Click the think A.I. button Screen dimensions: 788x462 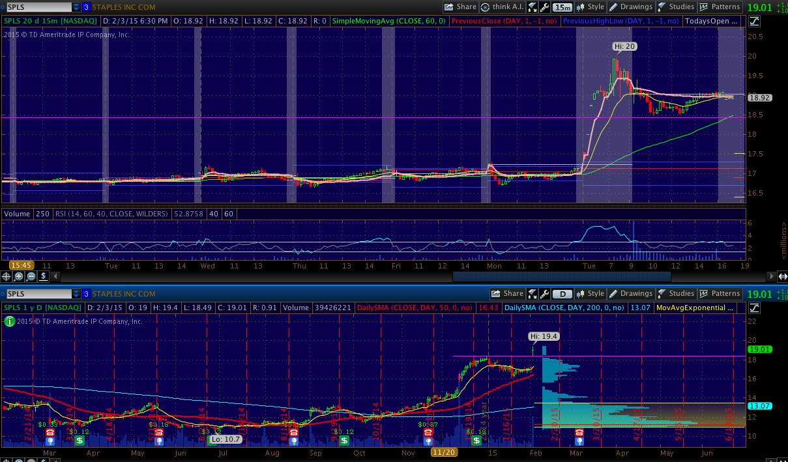coord(502,7)
